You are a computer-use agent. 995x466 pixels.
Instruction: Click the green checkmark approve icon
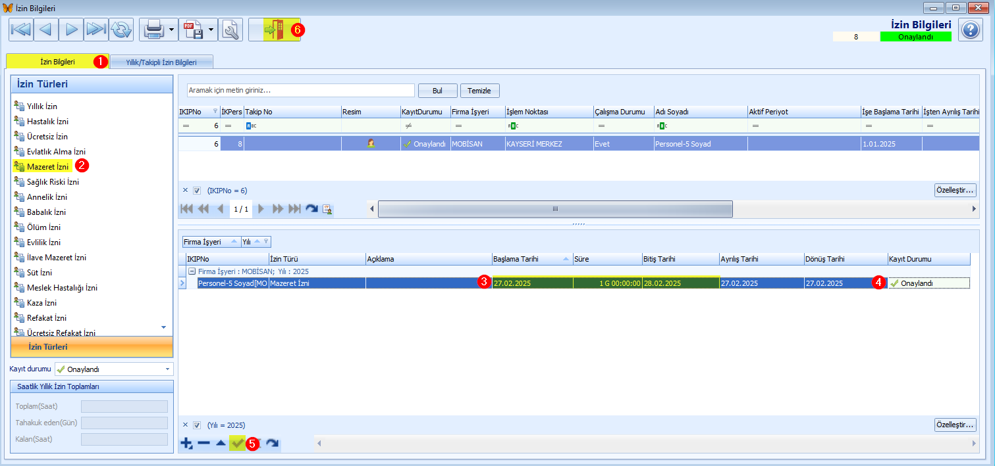pyautogui.click(x=236, y=444)
